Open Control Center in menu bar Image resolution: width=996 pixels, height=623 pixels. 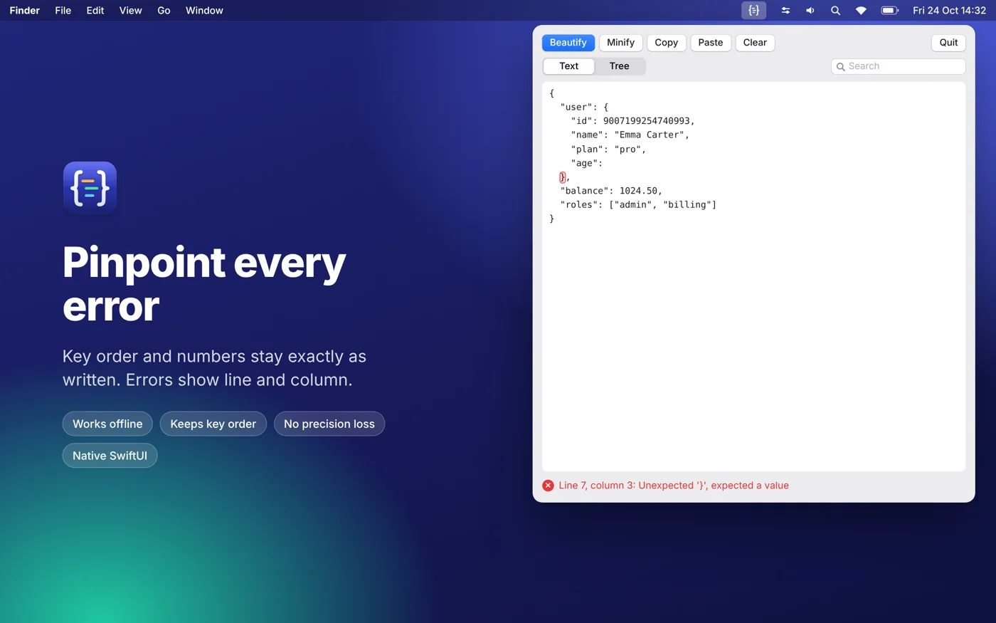(785, 11)
